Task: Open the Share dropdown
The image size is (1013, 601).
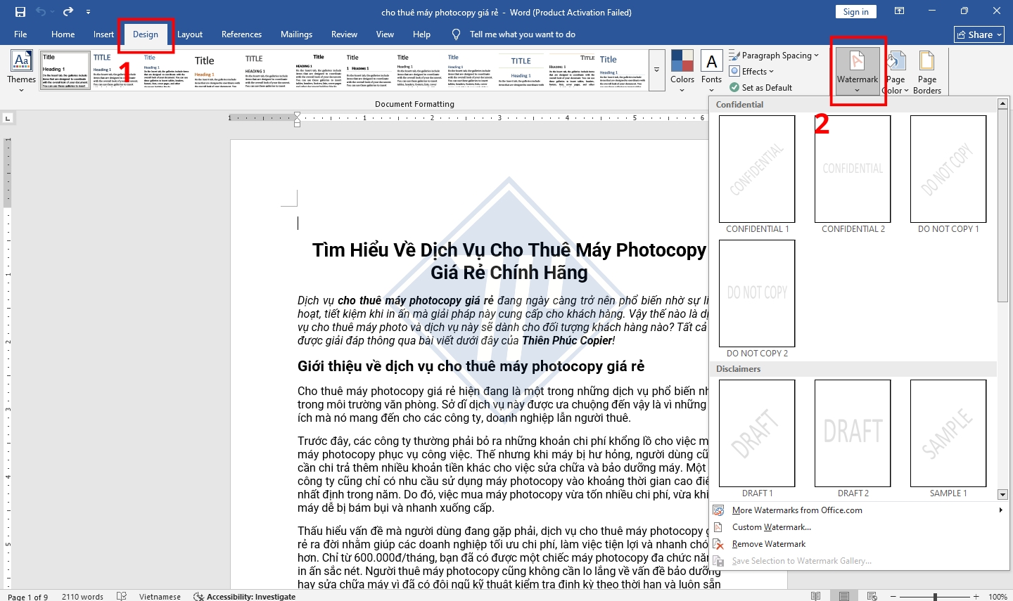Action: [979, 34]
